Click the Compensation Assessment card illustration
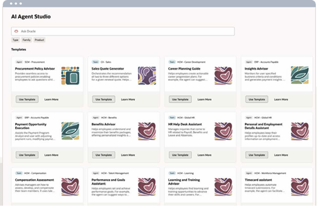317x206 pixels. pos(70,187)
